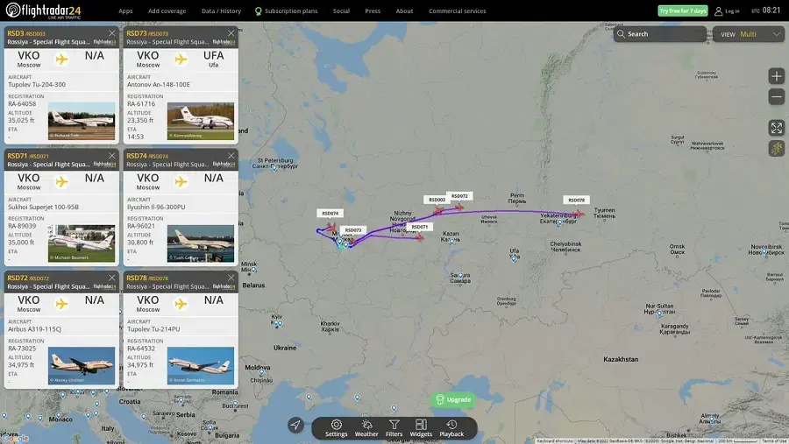This screenshot has height=444, width=789.
Task: Close the RSD78 flight card
Action: (x=231, y=278)
